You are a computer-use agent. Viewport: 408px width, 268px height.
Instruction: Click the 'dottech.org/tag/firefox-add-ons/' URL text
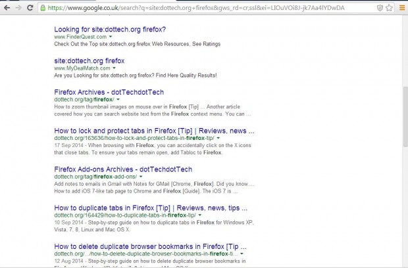click(x=95, y=177)
